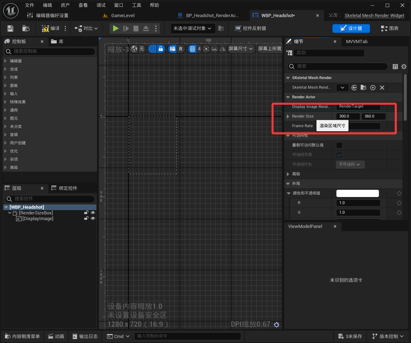Open the 屏幕尺寸 screen size dropdown
This screenshot has height=343, width=411.
point(240,49)
